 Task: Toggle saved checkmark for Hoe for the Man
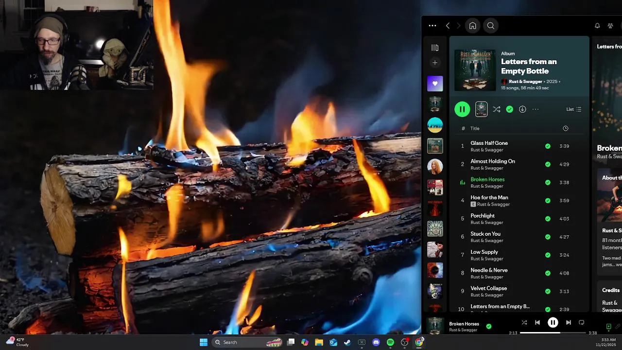(x=548, y=201)
